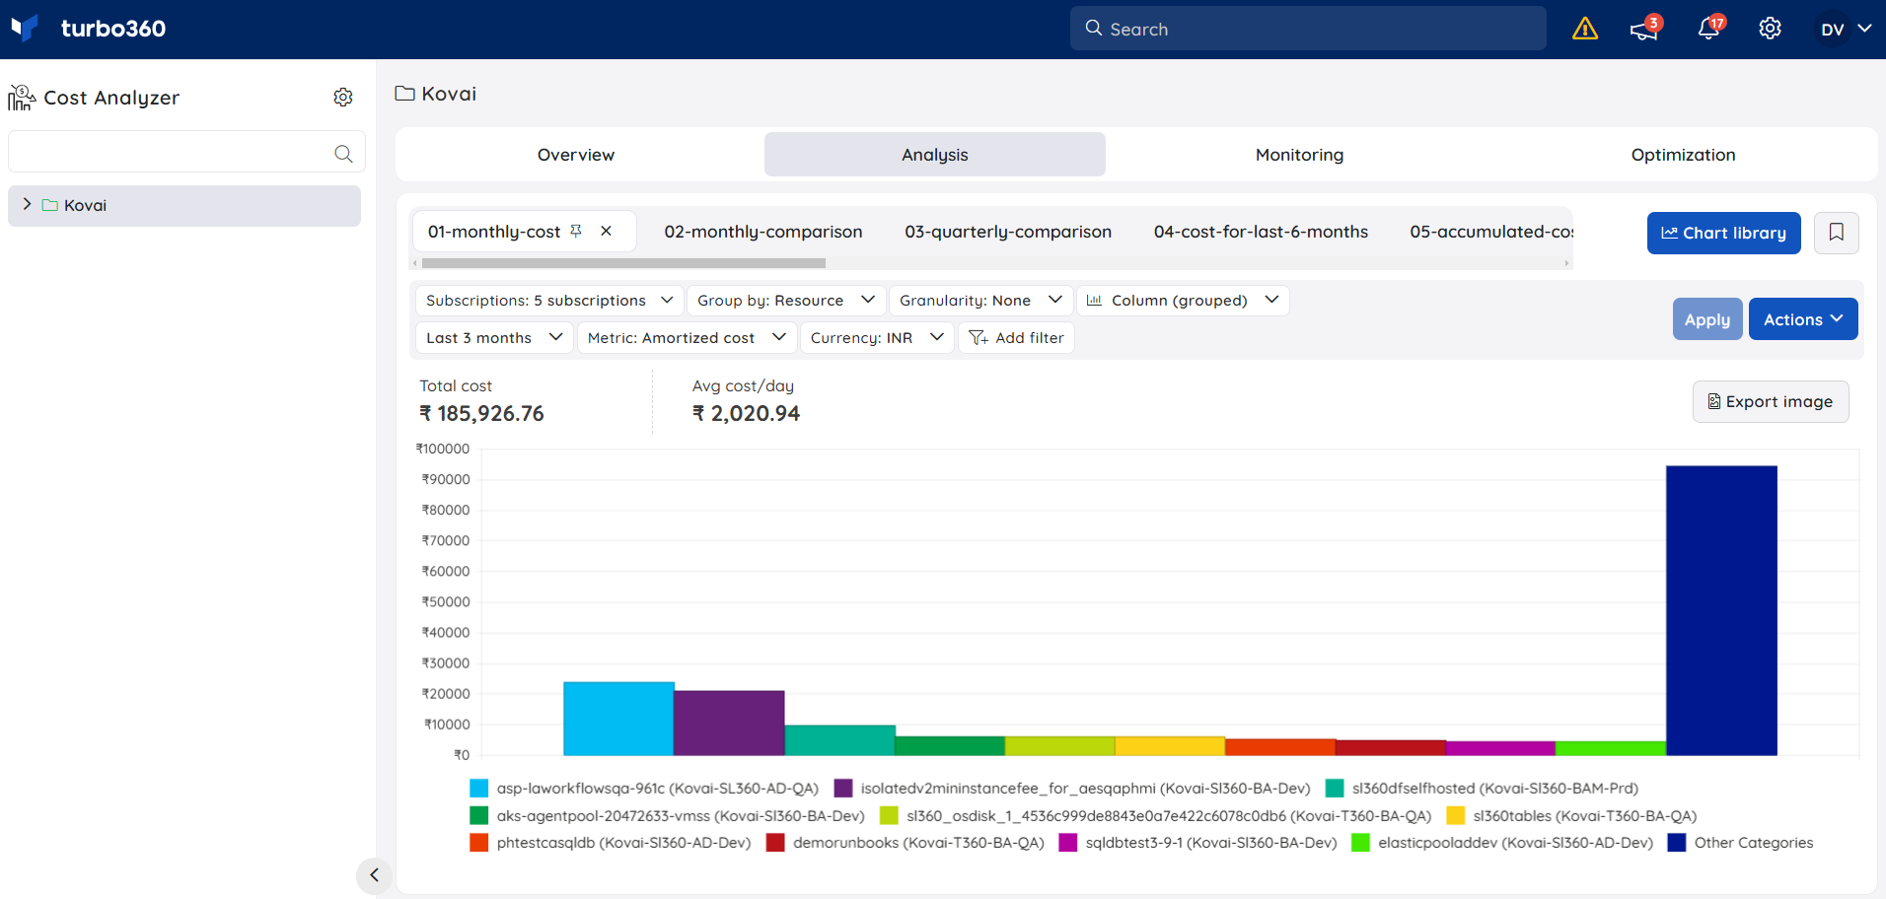1886x899 pixels.
Task: Click Avg cost/day value ₹ 2,020.94
Action: click(x=746, y=414)
